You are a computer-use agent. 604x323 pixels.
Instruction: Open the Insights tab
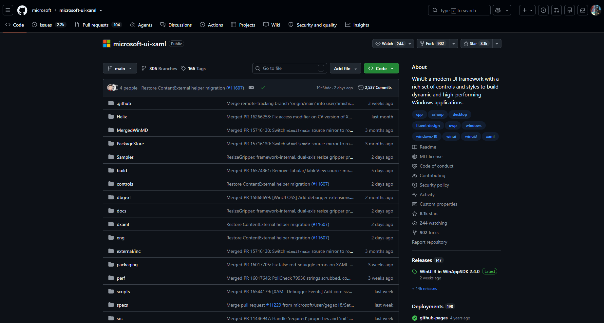(x=357, y=25)
